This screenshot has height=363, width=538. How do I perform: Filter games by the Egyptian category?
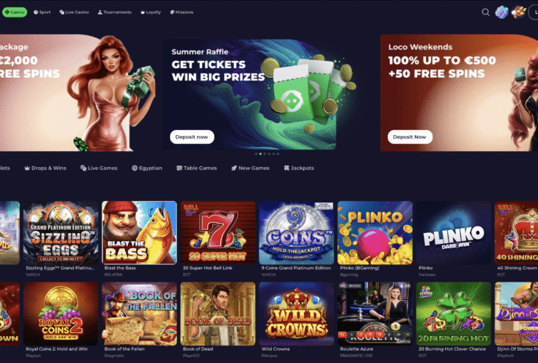[x=147, y=168]
